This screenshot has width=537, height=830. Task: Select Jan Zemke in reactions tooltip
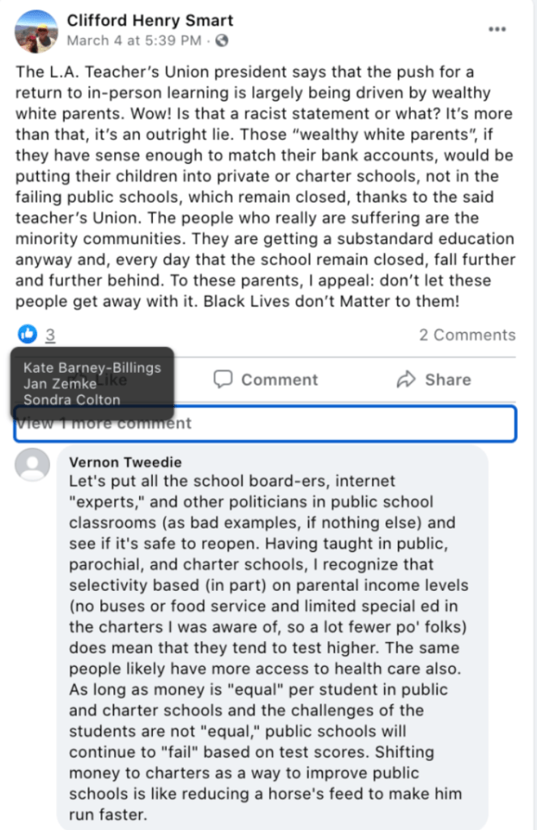pos(61,383)
